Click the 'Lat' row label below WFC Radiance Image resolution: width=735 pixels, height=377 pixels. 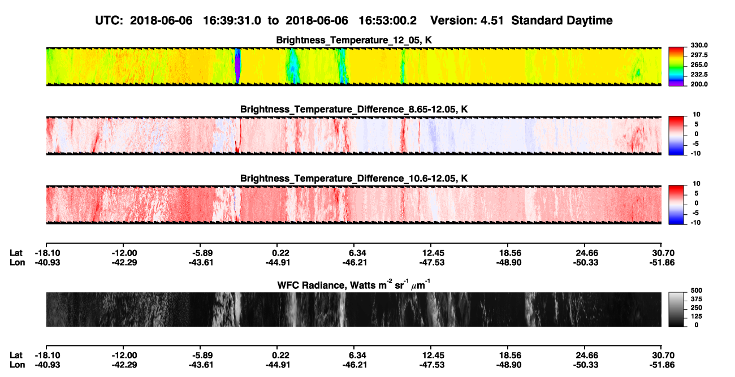[x=16, y=355]
